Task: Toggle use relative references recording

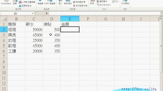Action: [x=27, y=2]
